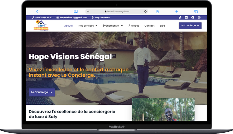This screenshot has width=233, height=134.
Task: Open the Contact page
Action: pyautogui.click(x=149, y=26)
